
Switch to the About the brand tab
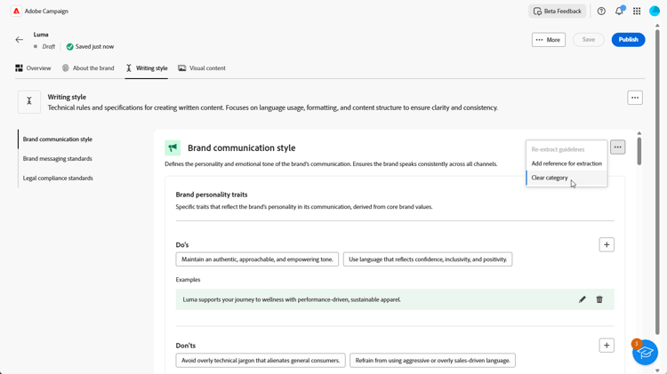pos(88,68)
